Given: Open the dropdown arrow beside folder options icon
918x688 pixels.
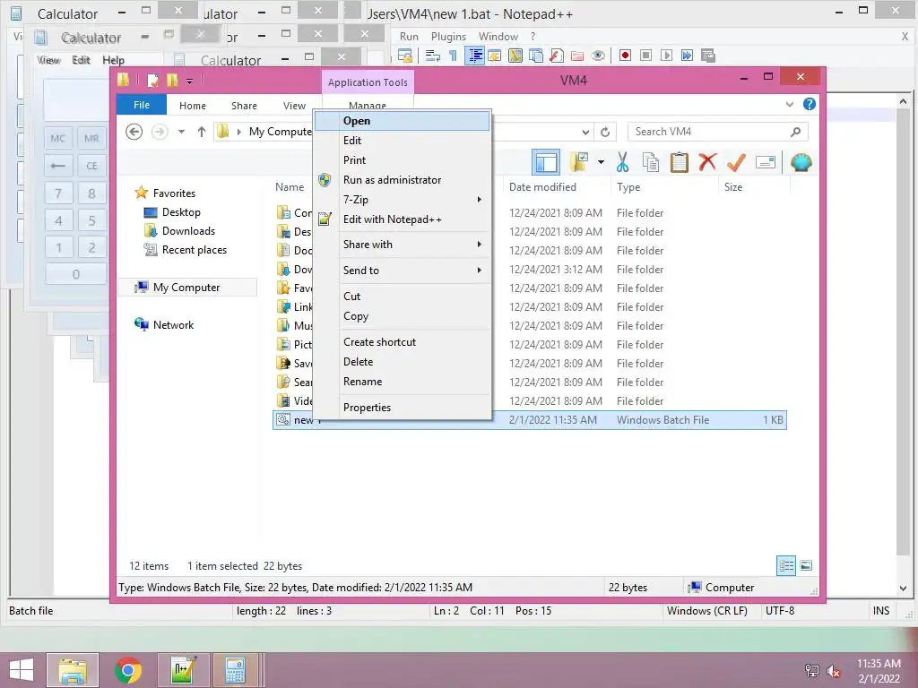Looking at the screenshot, I should 602,162.
